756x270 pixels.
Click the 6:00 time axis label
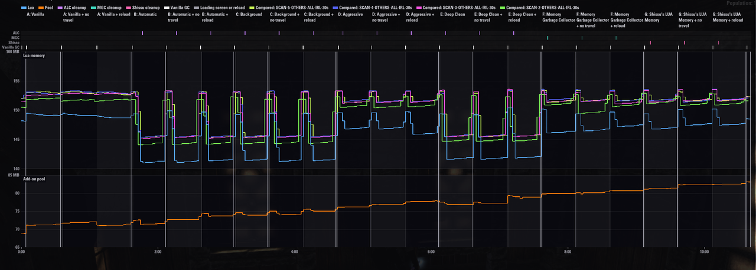(x=431, y=252)
